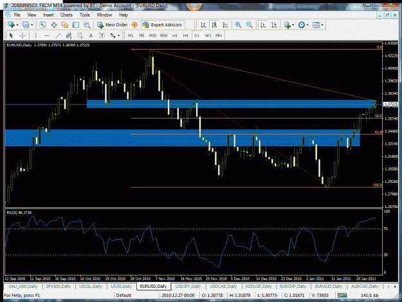The width and height of the screenshot is (402, 302).
Task: Zoom in on the chart
Action: pyautogui.click(x=238, y=25)
